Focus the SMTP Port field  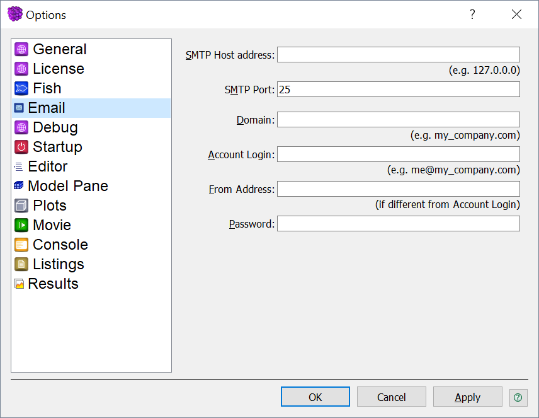click(x=399, y=90)
